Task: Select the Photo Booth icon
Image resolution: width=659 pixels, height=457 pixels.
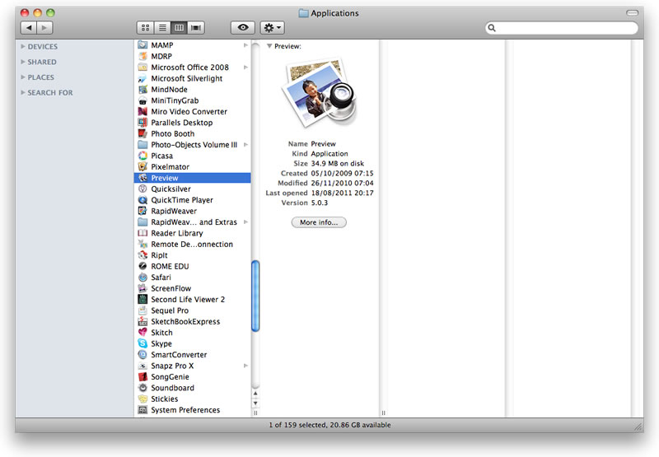Action: click(x=143, y=133)
